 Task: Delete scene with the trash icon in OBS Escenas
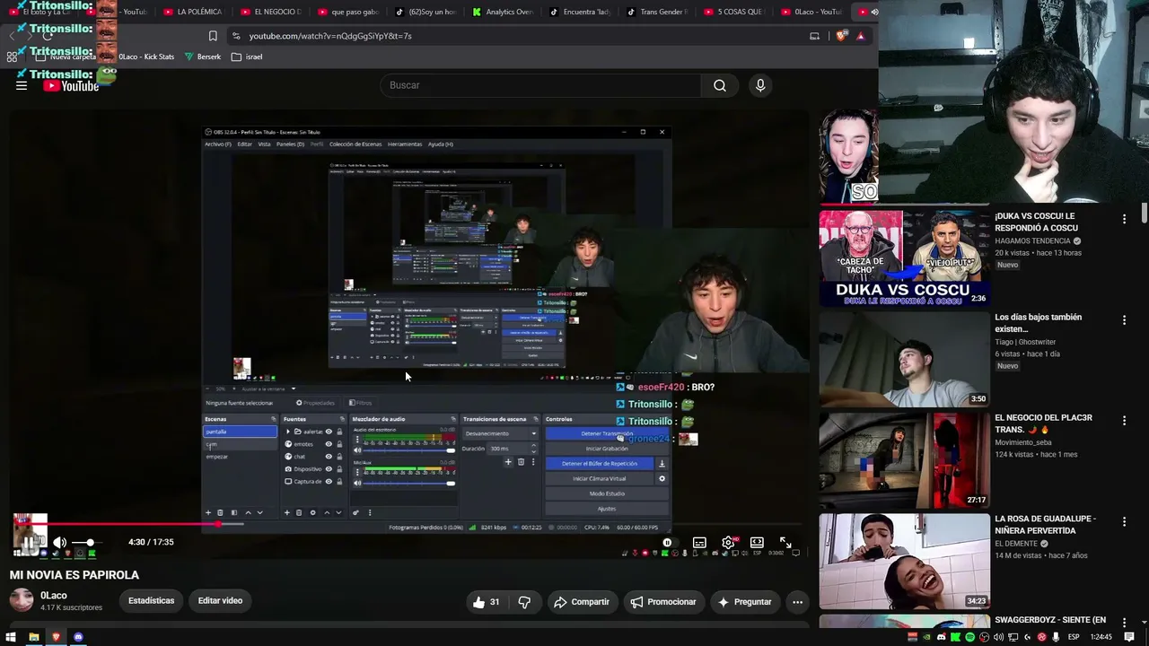221,512
